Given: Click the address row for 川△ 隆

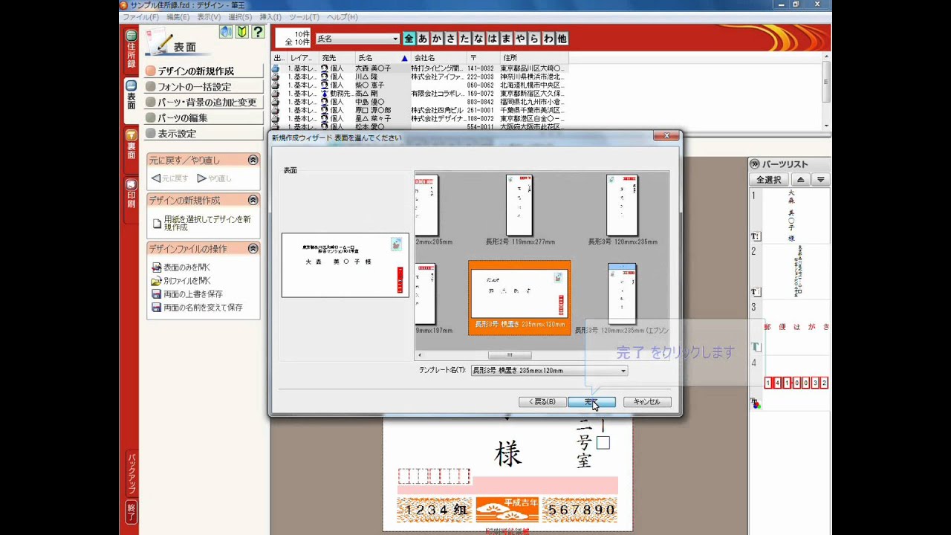Looking at the screenshot, I should tap(418, 77).
